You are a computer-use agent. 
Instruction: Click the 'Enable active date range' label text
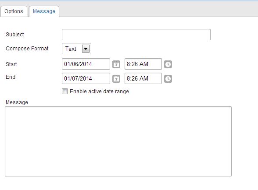[x=99, y=91]
